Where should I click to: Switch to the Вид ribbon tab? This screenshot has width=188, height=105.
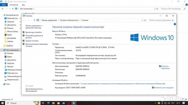[x=23, y=5]
